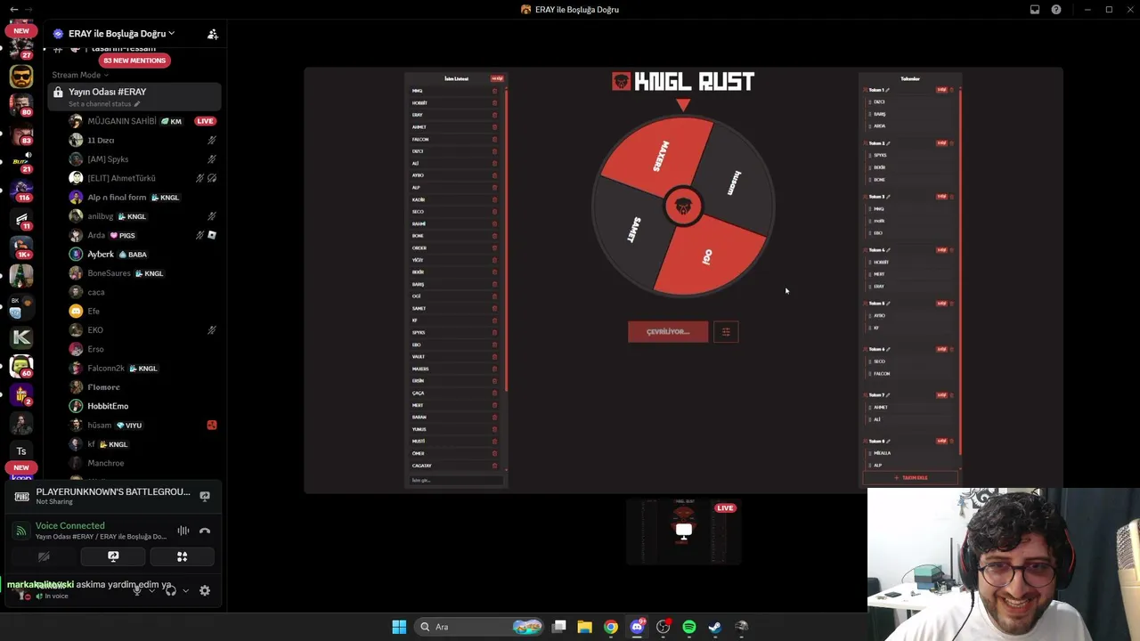Select [AM] Spyks in voice list
This screenshot has height=641, width=1140.
(142, 159)
